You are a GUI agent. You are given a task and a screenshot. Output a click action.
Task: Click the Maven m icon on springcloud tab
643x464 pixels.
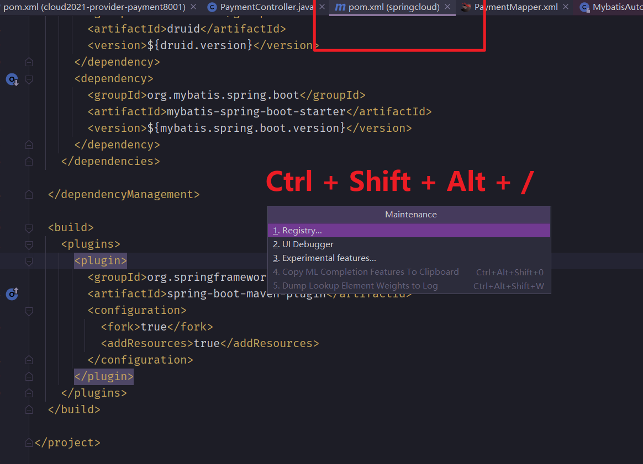[340, 7]
